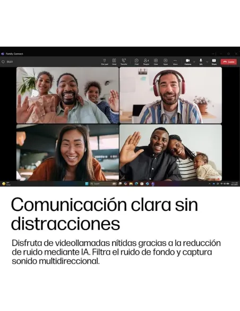Expand the Camera options arrow
240x311 pixels.
(194, 62)
